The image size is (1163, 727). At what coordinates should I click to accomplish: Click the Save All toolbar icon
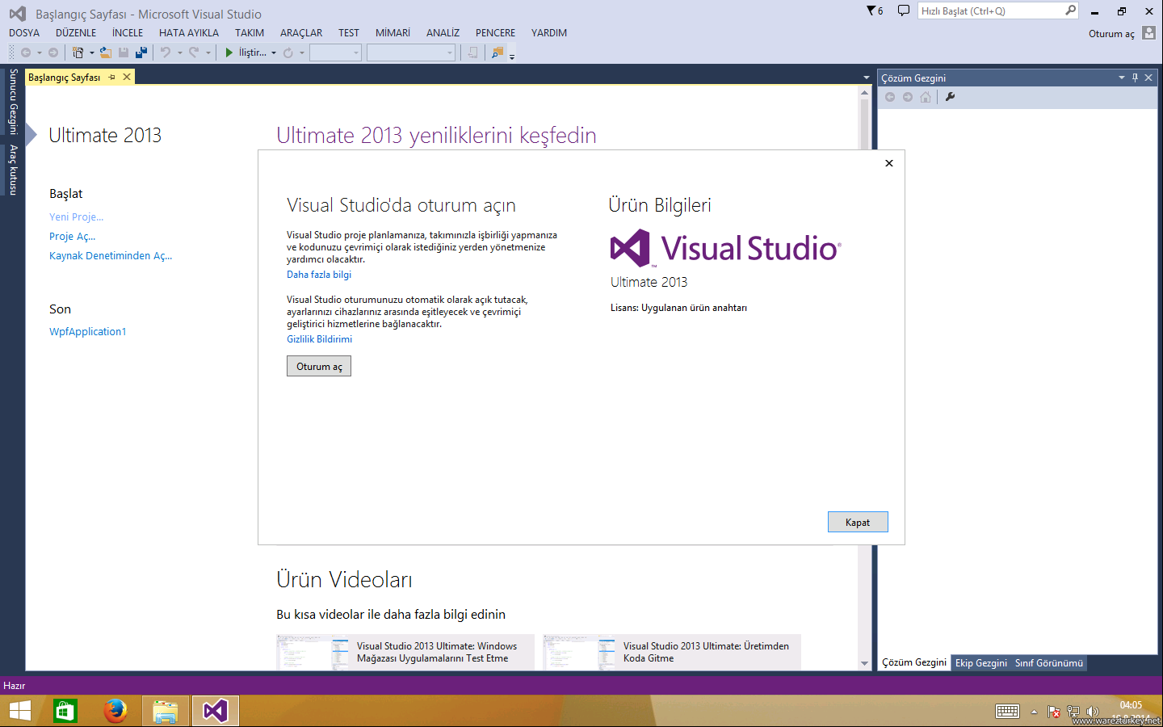click(x=141, y=53)
